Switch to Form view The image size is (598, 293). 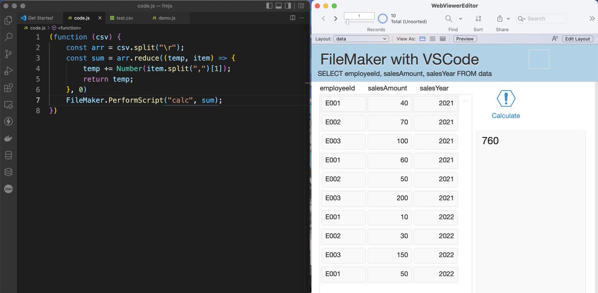423,39
